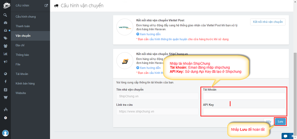Click Lưu to save carrier account
This screenshot has width=297, height=139.
click(280, 122)
